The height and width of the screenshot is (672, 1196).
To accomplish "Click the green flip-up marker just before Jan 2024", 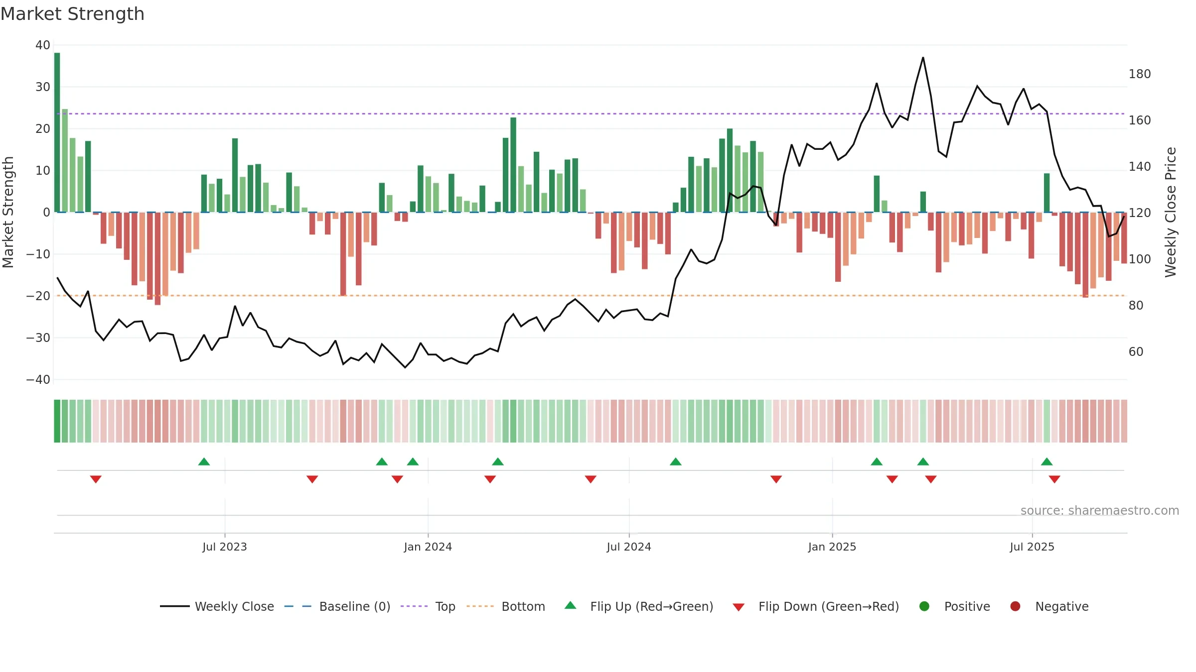I will [x=413, y=461].
